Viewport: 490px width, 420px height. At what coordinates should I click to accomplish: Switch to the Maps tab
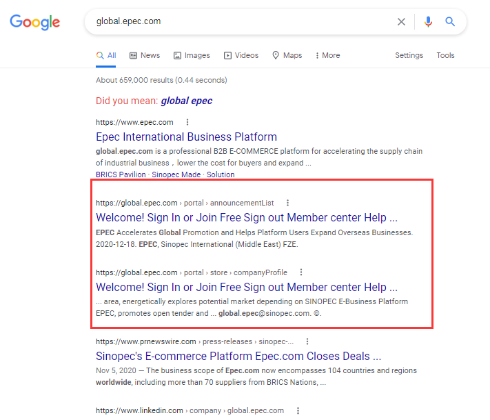click(x=287, y=55)
